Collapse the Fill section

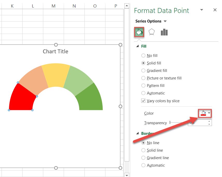[137, 46]
